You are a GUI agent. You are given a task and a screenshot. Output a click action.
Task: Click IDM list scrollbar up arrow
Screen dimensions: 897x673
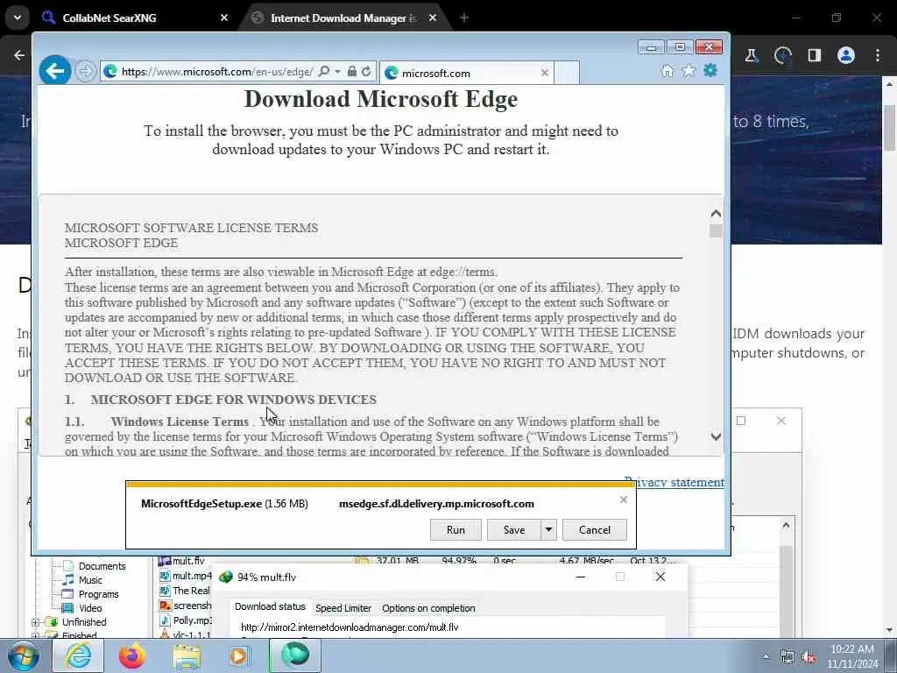point(786,526)
